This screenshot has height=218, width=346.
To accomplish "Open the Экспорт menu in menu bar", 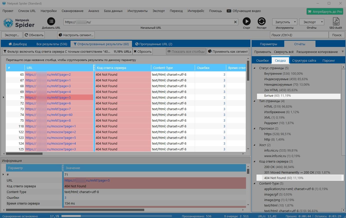I will 159,11.
